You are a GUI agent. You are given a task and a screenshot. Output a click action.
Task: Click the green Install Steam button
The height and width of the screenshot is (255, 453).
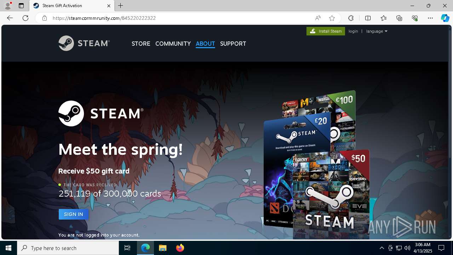[x=326, y=31]
